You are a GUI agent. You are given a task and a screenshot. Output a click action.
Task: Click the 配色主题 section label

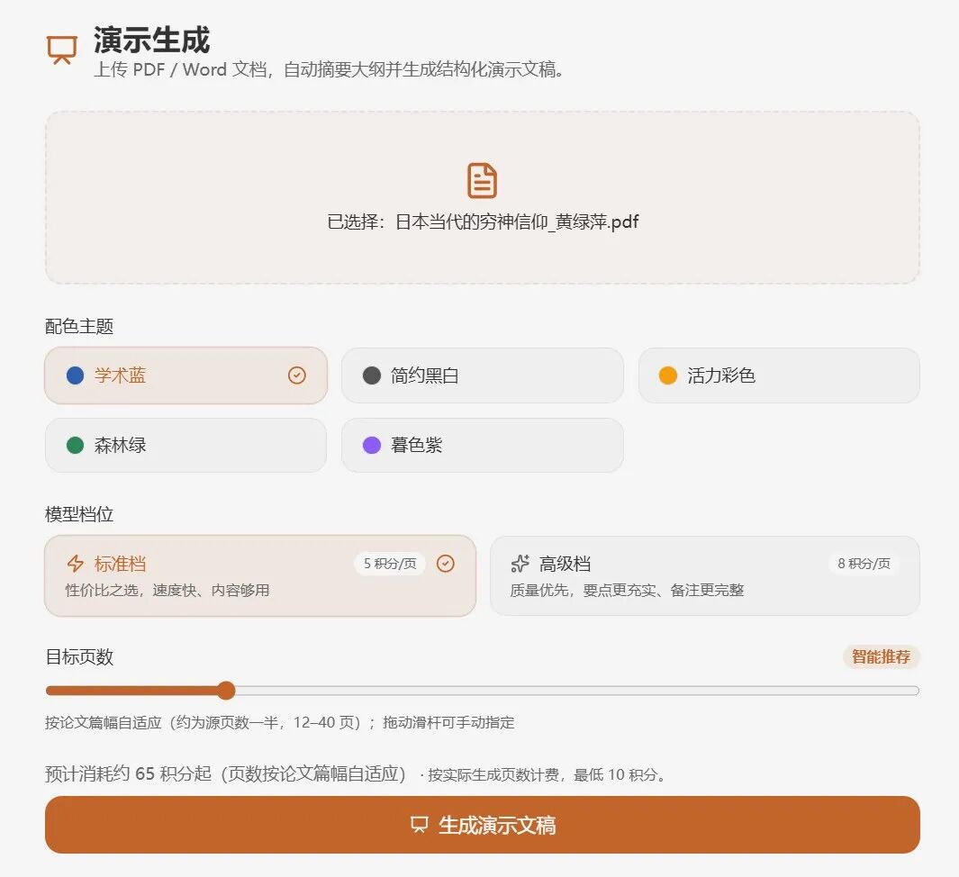[79, 326]
